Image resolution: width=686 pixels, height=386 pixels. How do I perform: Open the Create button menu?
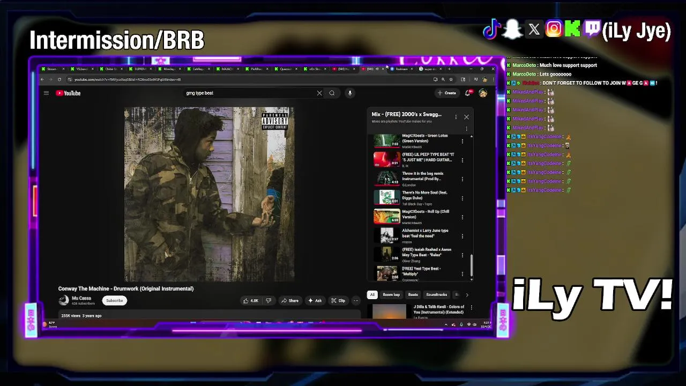446,93
